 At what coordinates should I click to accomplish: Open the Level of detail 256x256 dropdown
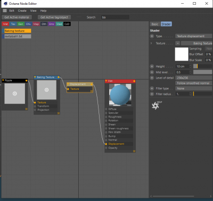click(194, 78)
